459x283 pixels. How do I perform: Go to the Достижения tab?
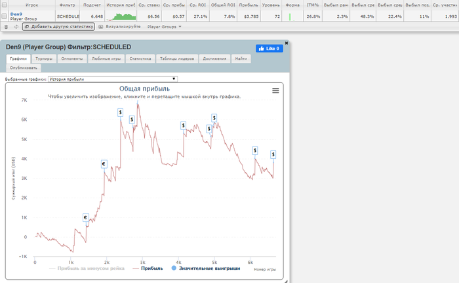(x=214, y=58)
